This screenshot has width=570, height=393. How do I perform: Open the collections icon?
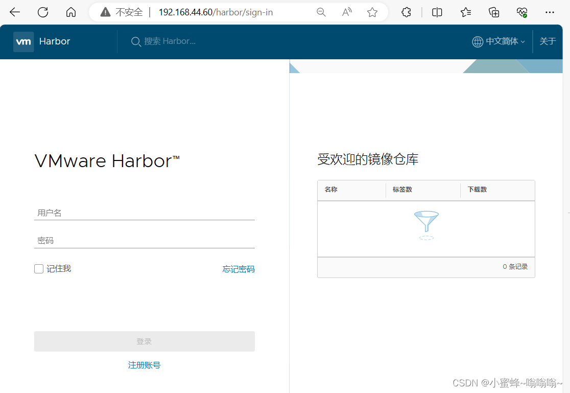494,12
